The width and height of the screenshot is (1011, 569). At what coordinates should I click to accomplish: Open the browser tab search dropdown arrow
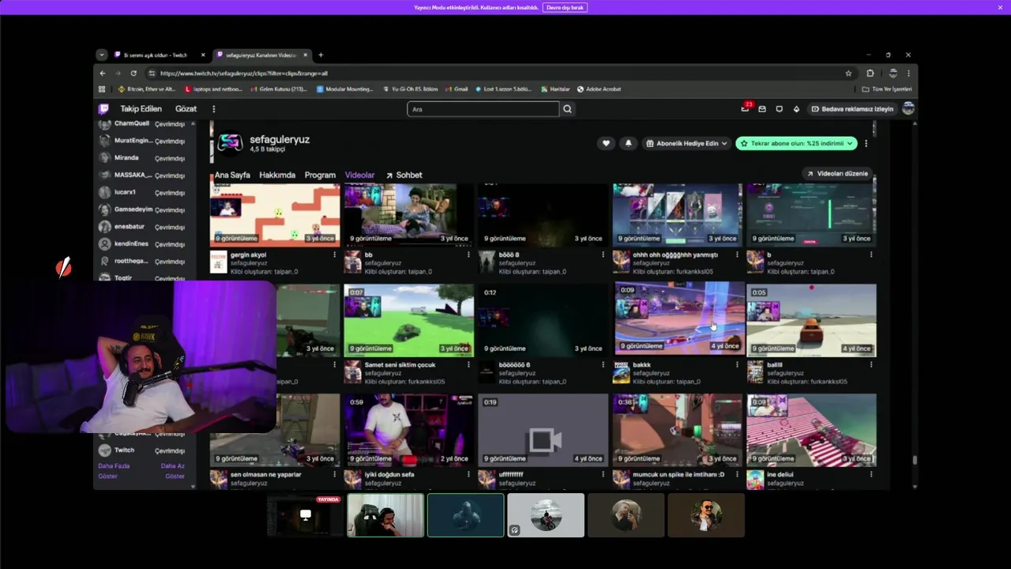[102, 55]
